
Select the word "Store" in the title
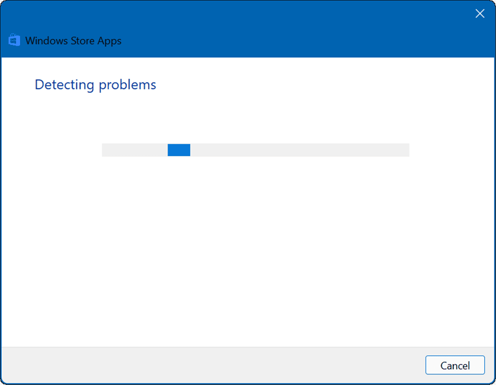(x=82, y=41)
